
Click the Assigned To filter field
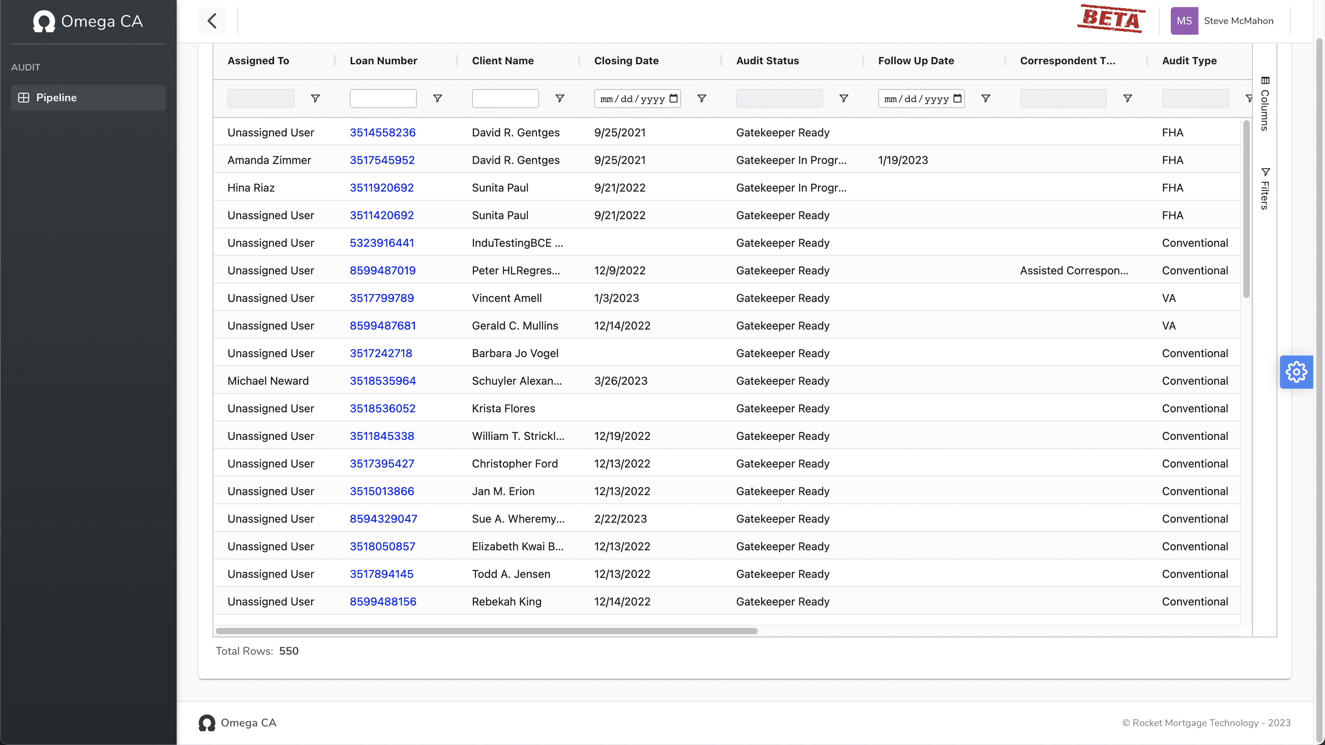point(261,98)
